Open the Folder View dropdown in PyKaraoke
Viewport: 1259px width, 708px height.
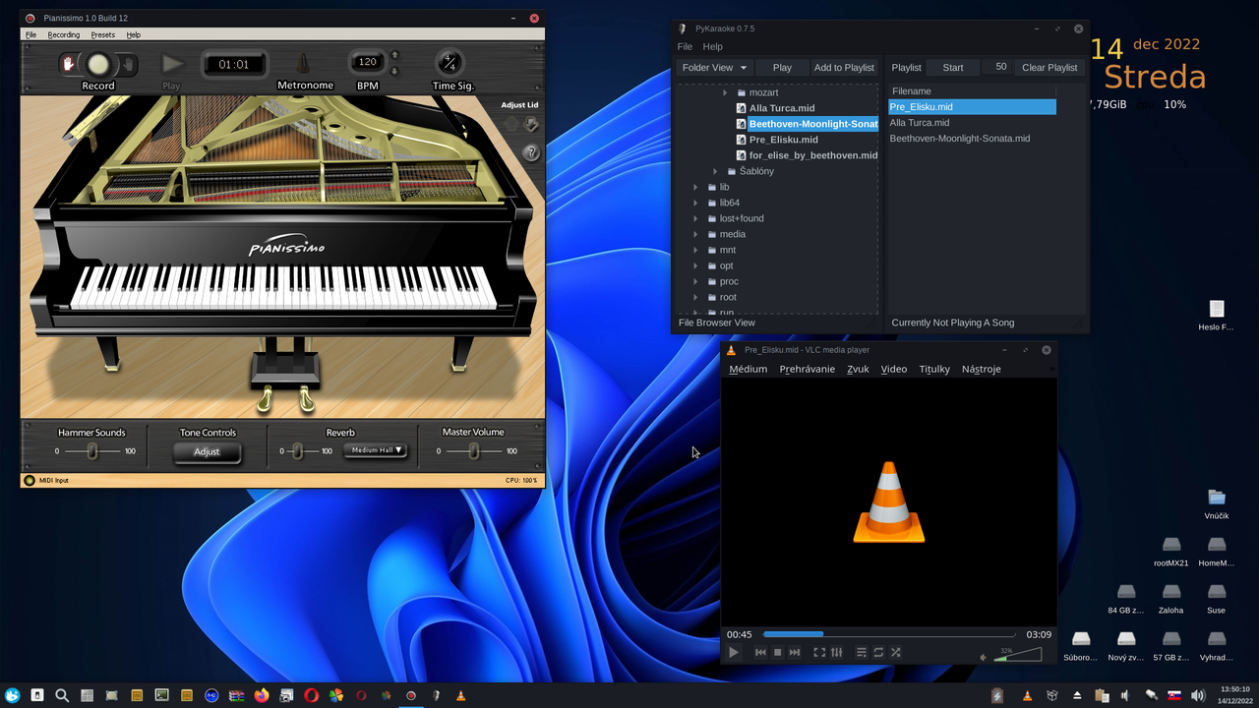714,68
